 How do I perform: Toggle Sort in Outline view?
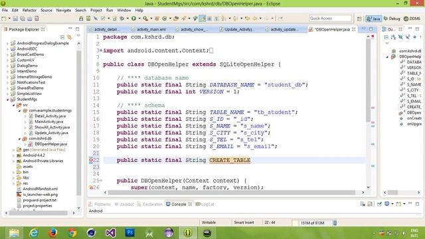tap(393, 37)
